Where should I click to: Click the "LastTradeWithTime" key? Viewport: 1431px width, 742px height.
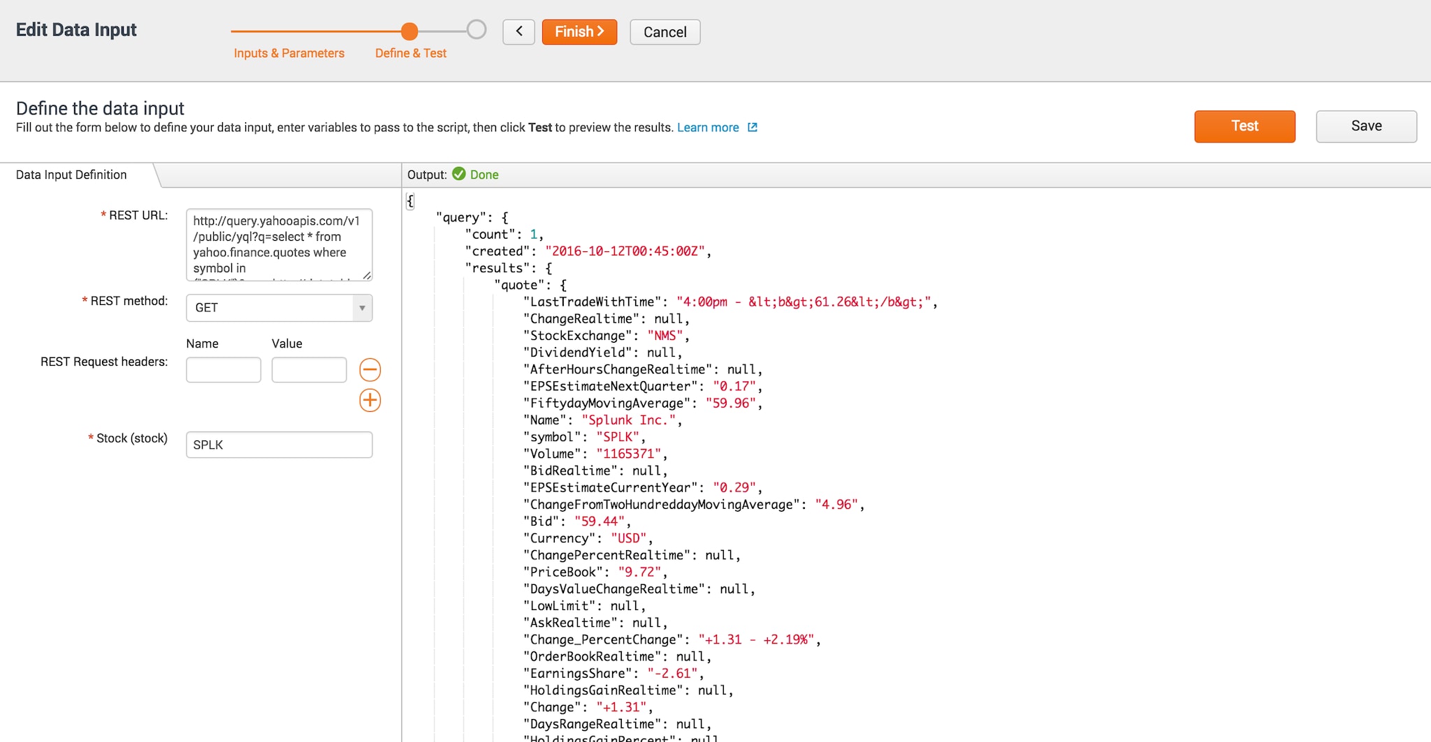(x=592, y=301)
